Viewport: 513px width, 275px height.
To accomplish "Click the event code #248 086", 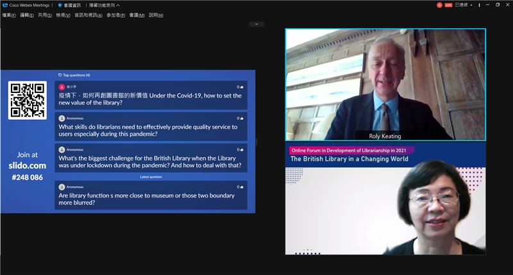I will [x=28, y=177].
